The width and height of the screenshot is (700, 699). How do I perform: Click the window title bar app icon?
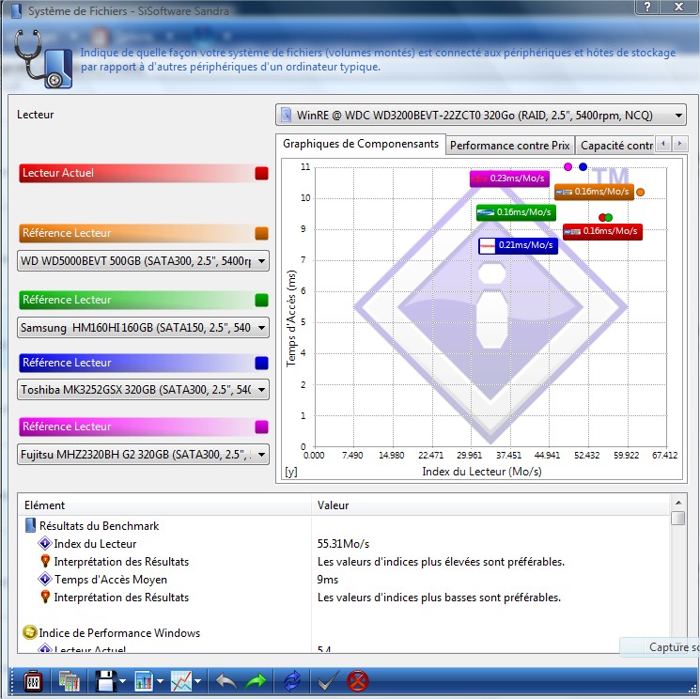point(16,10)
